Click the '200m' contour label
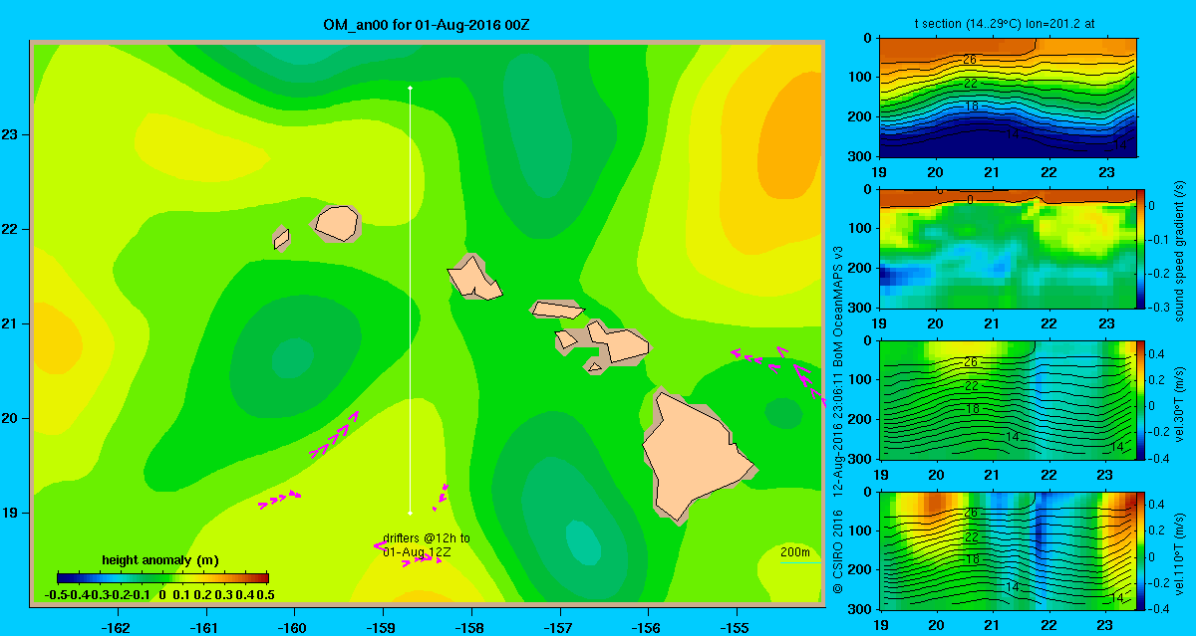Screen dimensions: 1196x636 [795, 551]
